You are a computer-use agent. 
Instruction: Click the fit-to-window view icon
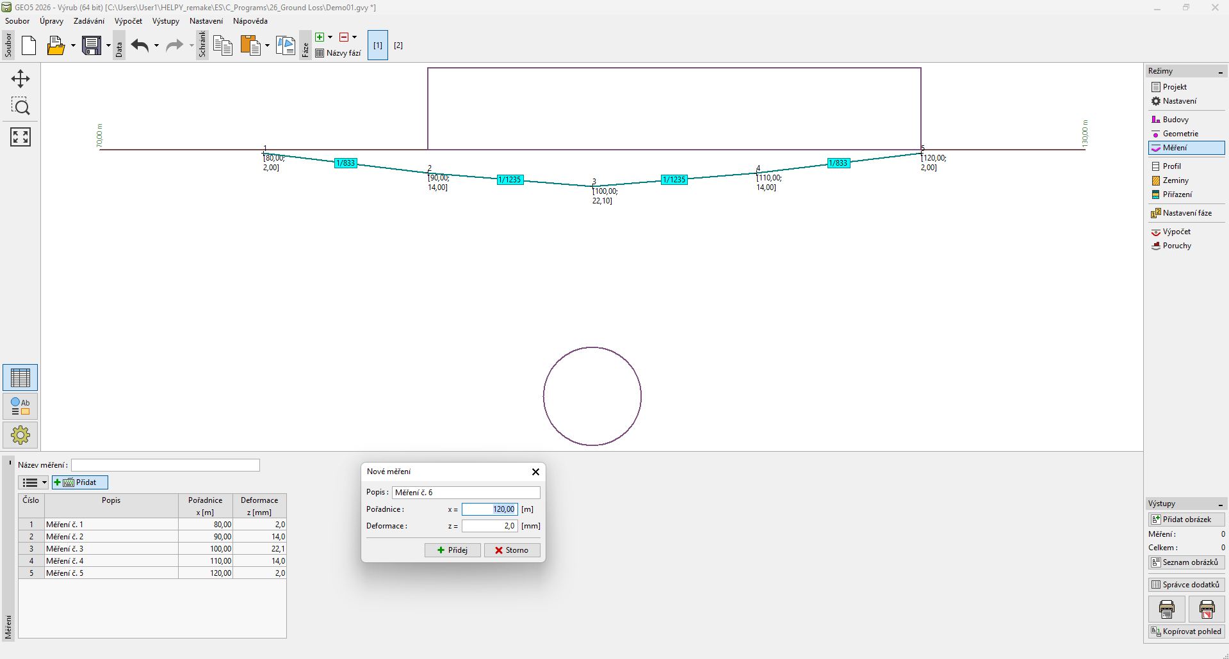coord(20,136)
